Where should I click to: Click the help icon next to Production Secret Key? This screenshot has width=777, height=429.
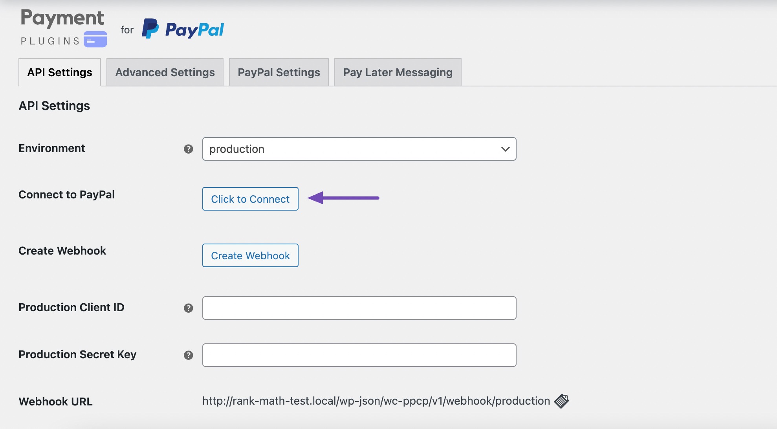point(189,355)
